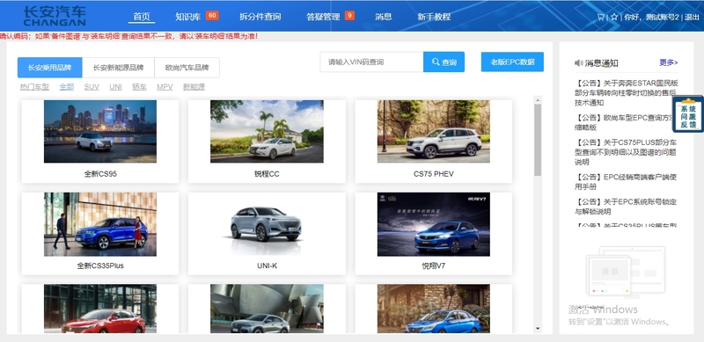Screen dimensions: 704x342
Task: Click the scrollbar down arrow in car list
Action: click(x=538, y=329)
